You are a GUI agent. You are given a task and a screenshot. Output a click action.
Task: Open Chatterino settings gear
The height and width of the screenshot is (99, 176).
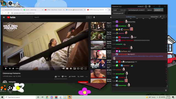pyautogui.click(x=150, y=6)
